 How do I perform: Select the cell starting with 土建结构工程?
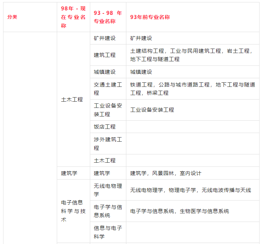click(192, 55)
